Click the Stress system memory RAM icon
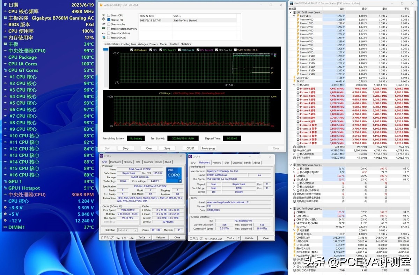419x275 pixels. click(x=104, y=29)
